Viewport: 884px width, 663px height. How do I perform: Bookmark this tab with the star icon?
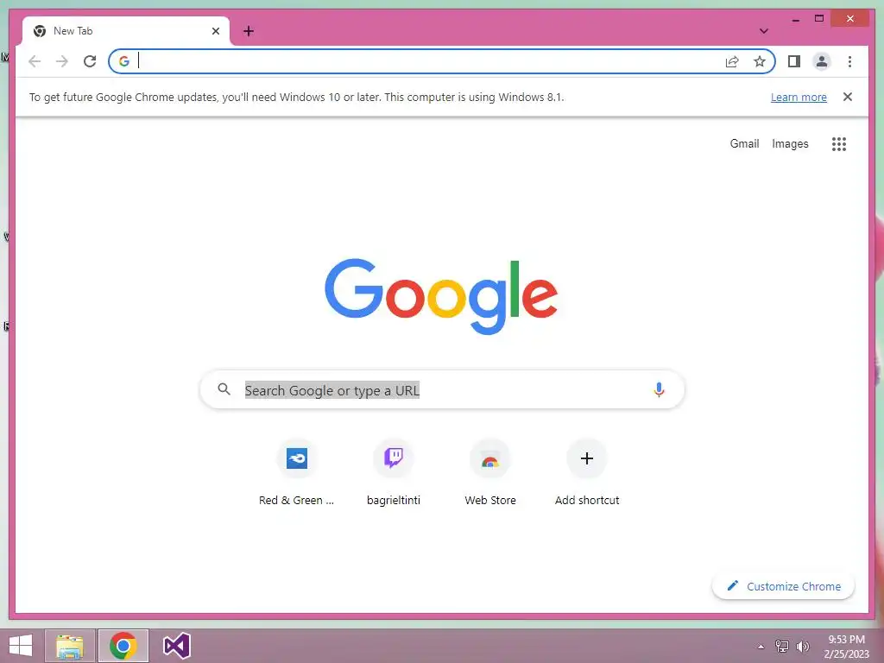[760, 61]
